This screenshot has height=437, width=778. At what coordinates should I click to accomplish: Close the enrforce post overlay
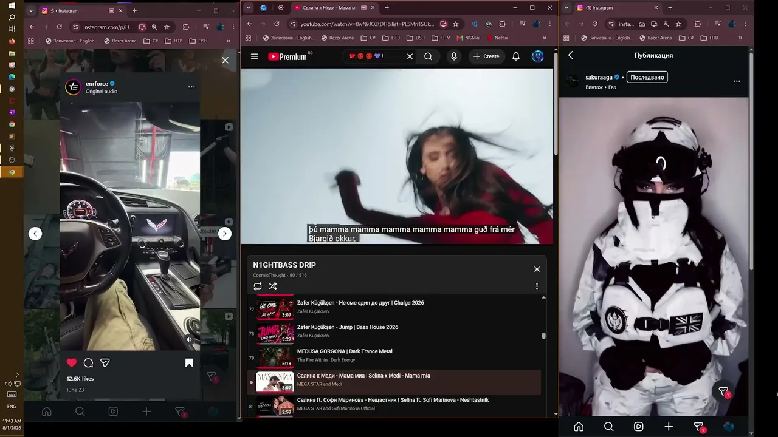[225, 60]
